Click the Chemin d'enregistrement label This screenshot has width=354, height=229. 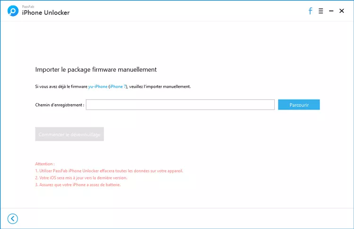coord(59,105)
